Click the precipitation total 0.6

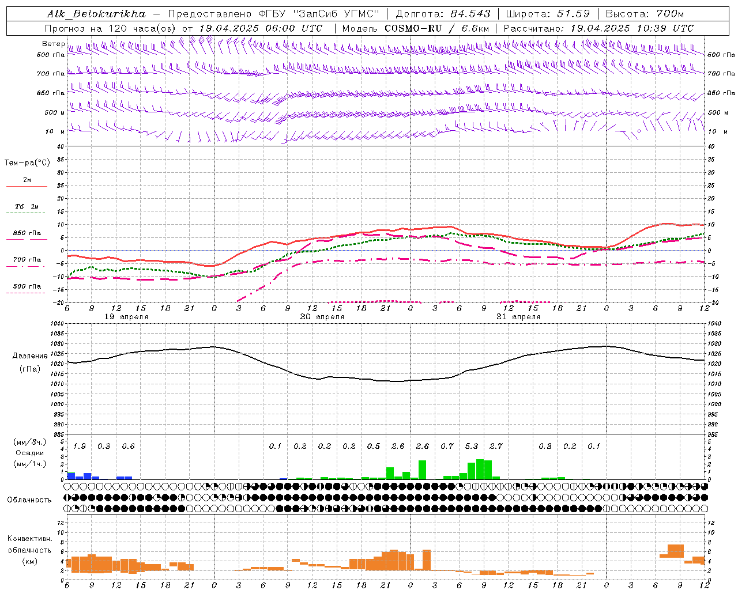click(129, 447)
